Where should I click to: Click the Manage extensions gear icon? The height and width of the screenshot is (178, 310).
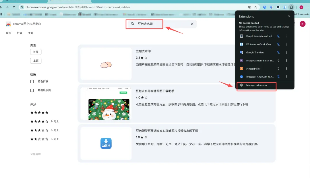(241, 85)
